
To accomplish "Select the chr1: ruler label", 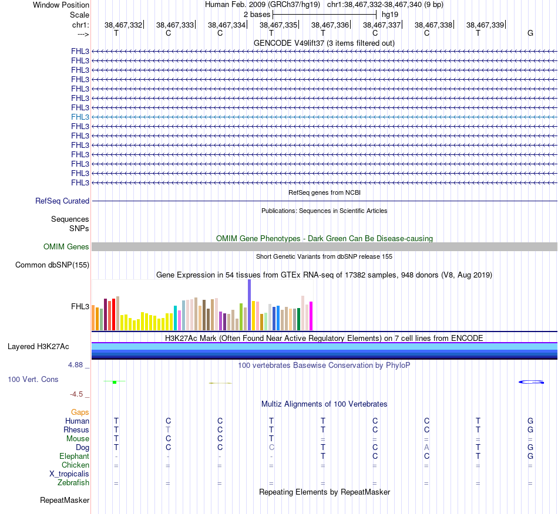I will (80, 25).
